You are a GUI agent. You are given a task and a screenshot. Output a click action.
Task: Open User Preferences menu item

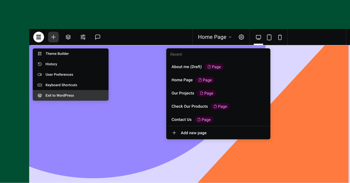(x=59, y=75)
